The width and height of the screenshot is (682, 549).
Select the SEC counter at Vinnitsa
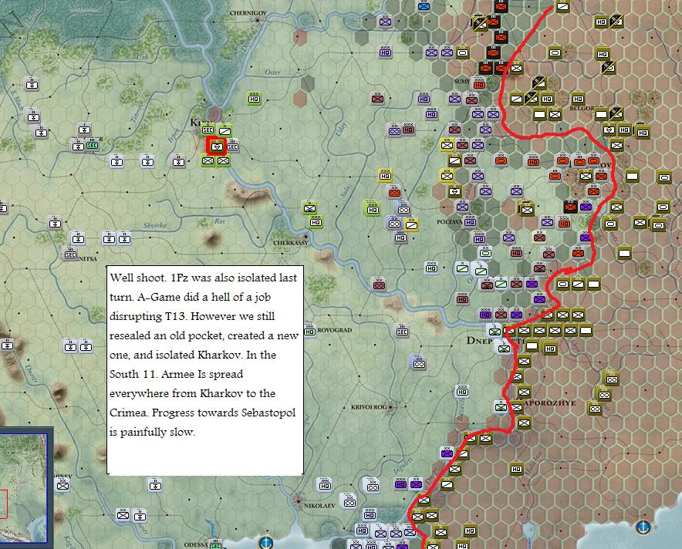click(70, 254)
